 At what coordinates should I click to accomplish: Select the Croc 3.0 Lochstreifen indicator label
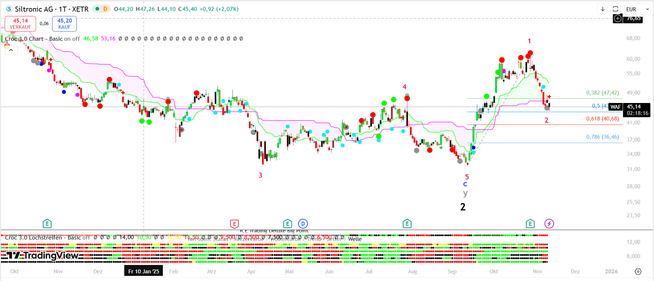(34, 238)
